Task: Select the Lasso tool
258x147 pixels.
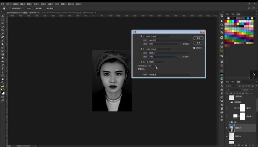Action: 2,23
